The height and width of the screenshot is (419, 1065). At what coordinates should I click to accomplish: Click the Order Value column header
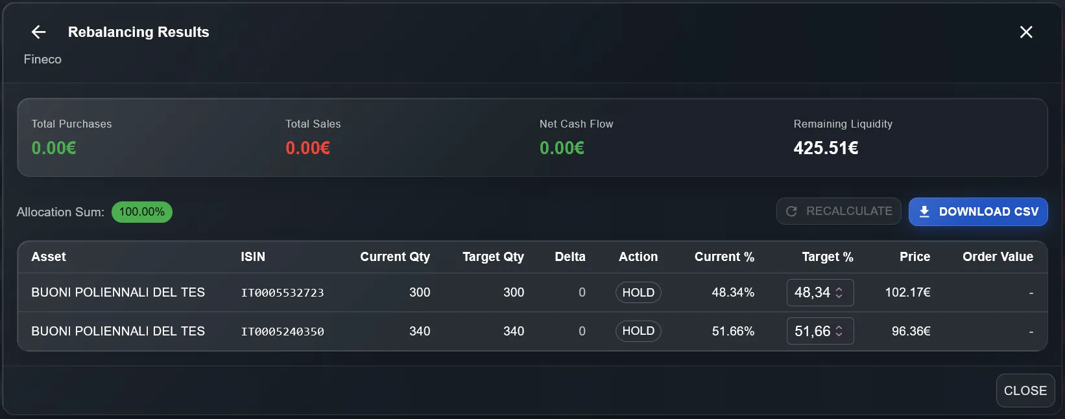click(x=998, y=256)
